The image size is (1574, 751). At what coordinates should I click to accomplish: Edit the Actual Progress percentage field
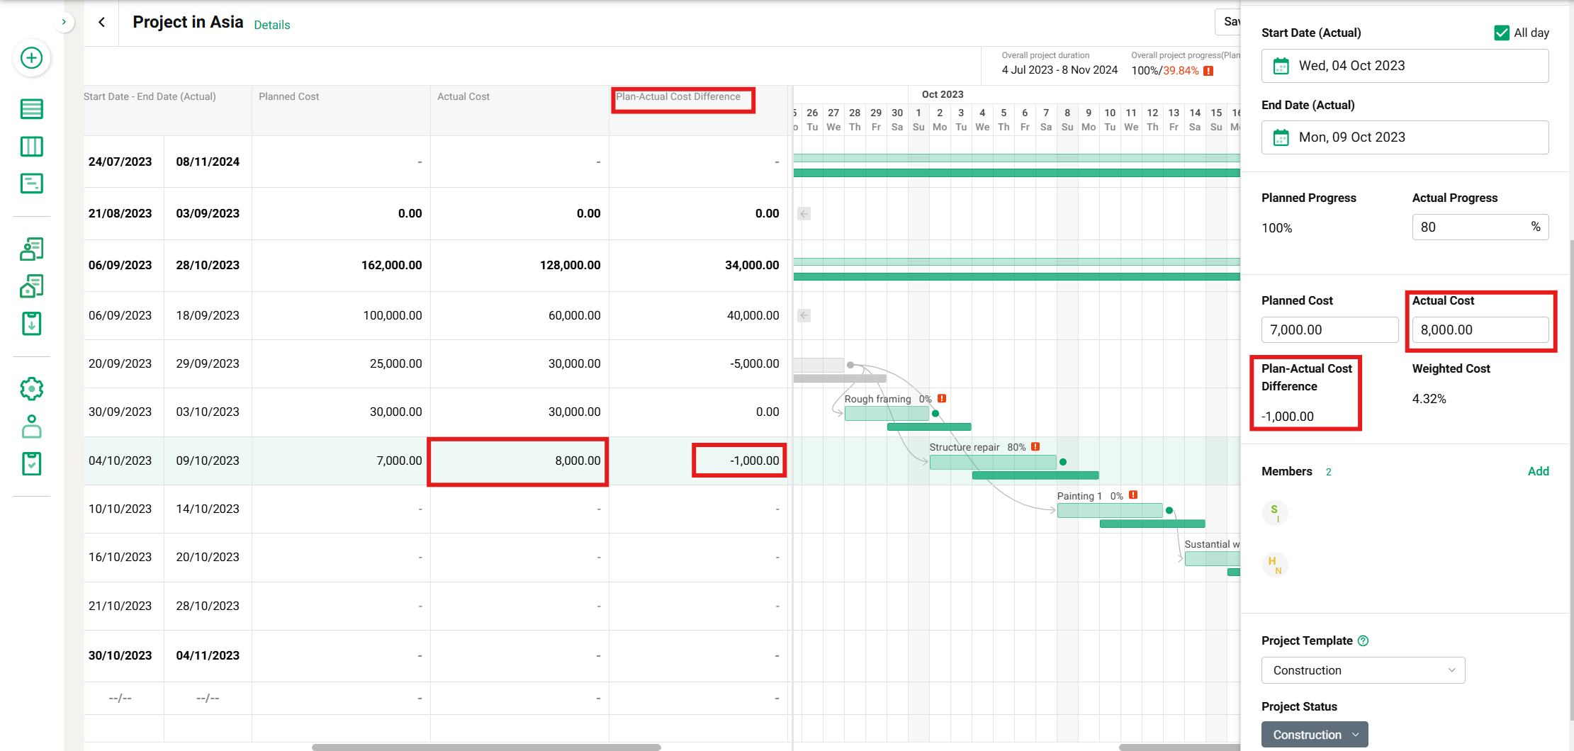(x=1480, y=227)
